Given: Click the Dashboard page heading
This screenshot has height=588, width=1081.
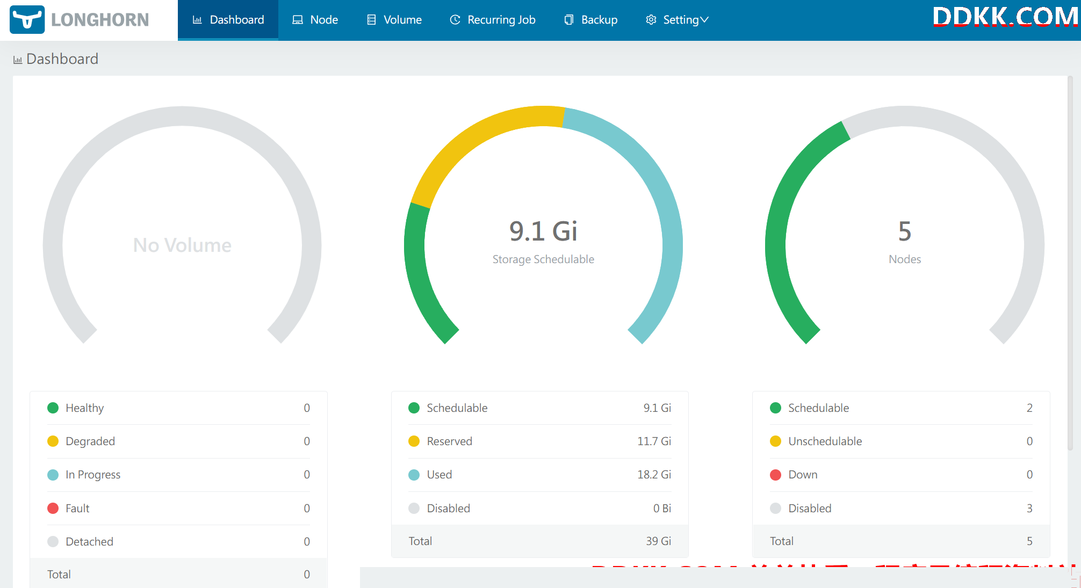Looking at the screenshot, I should [x=62, y=59].
